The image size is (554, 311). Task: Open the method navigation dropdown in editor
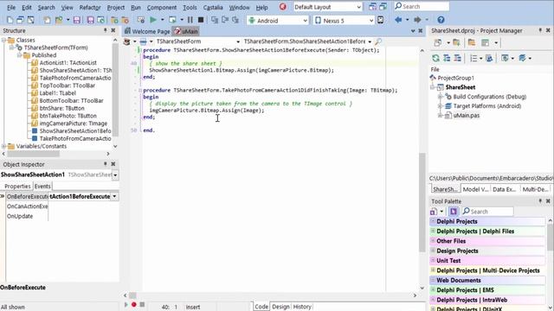(370, 41)
